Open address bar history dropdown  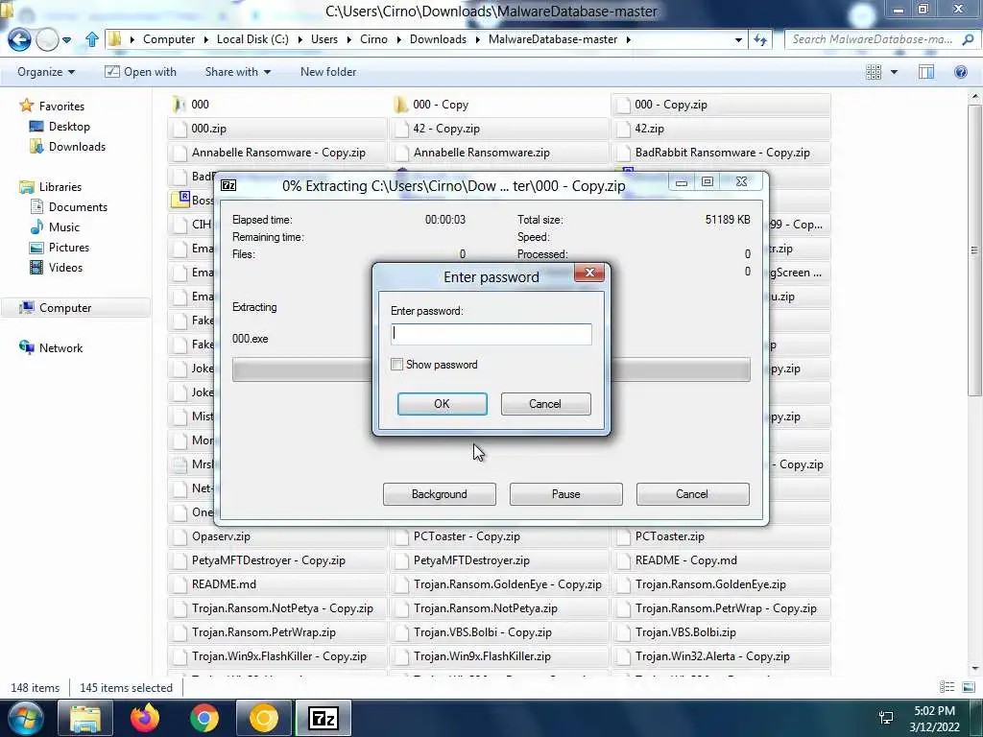click(738, 39)
